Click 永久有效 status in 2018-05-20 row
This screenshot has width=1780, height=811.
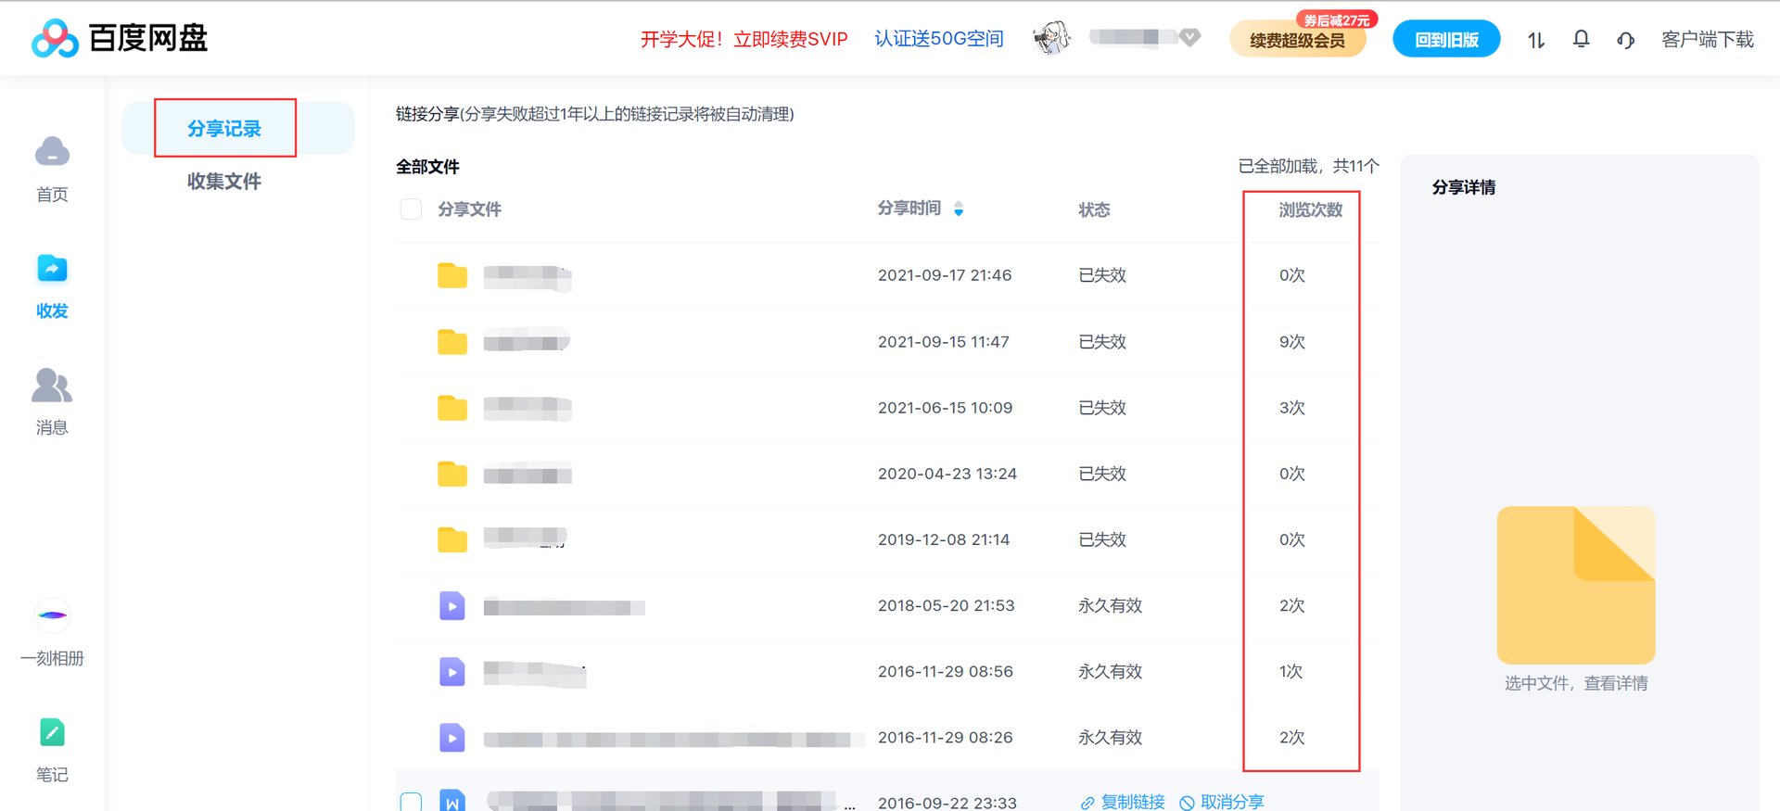click(1110, 606)
